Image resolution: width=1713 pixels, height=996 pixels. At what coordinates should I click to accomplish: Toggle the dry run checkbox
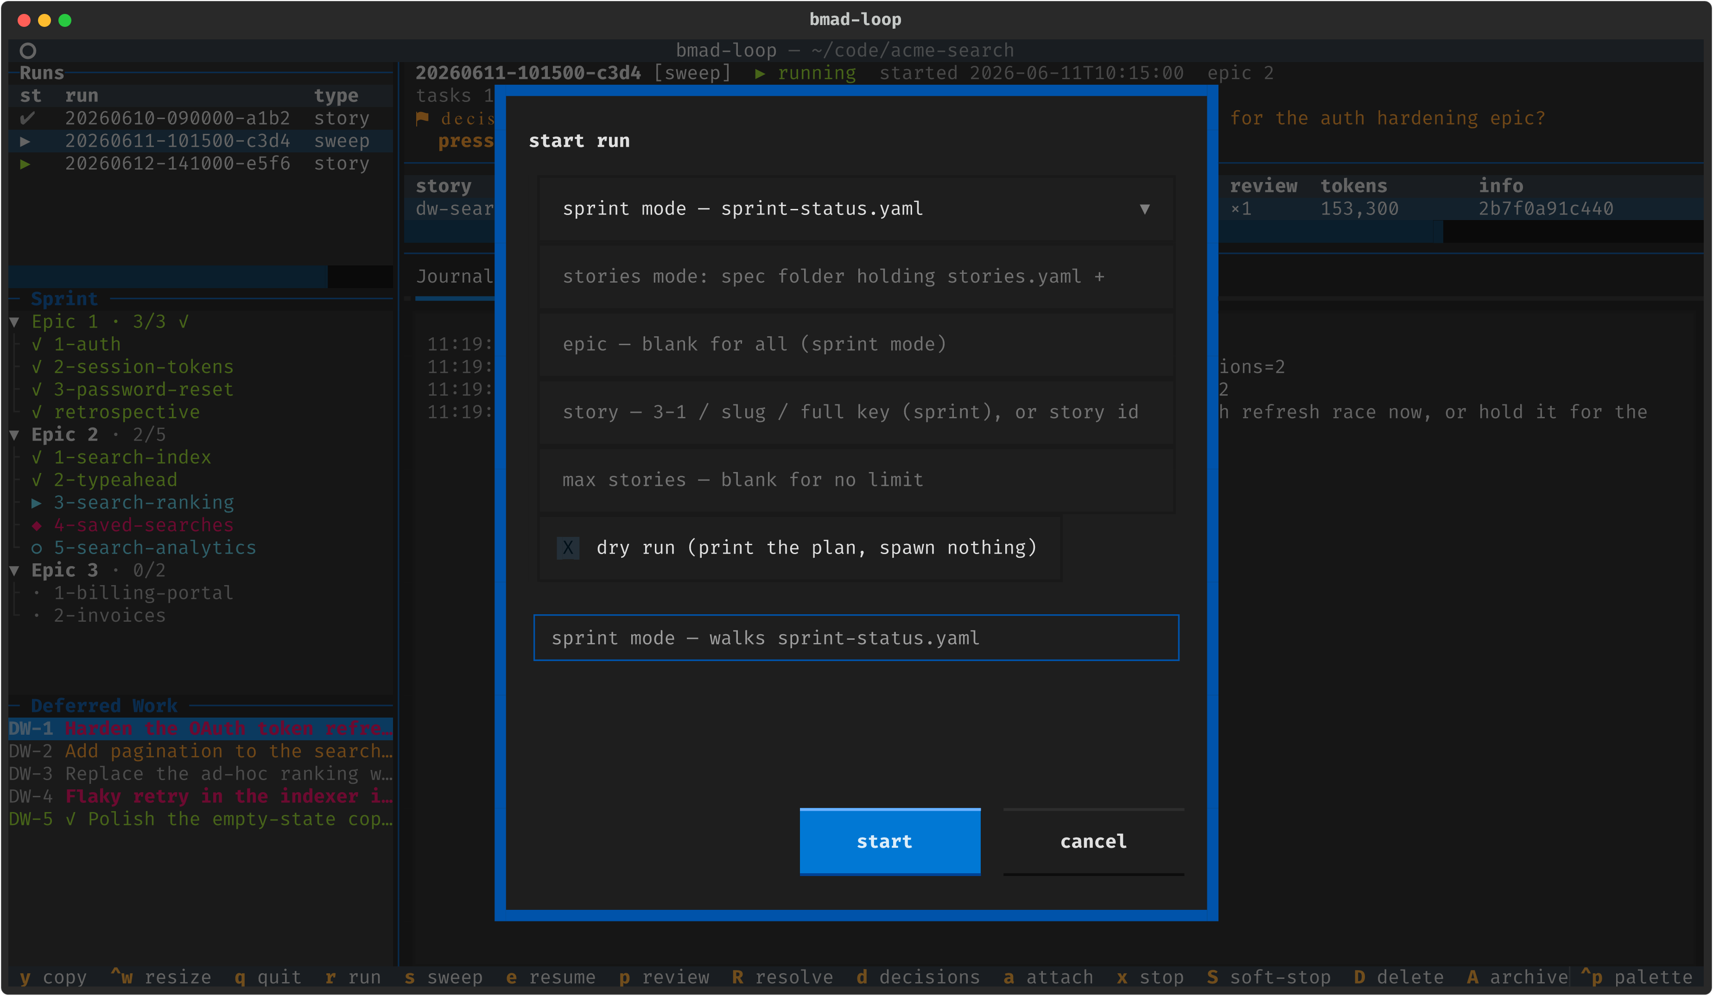[x=568, y=548]
